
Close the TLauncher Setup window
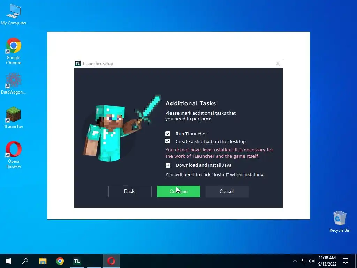(278, 64)
